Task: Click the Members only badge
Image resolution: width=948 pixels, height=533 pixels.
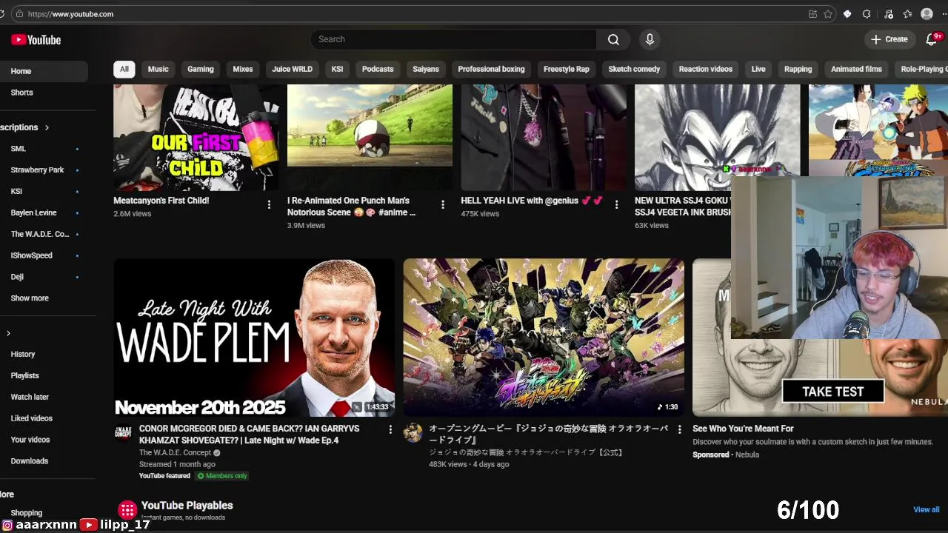Action: 222,476
